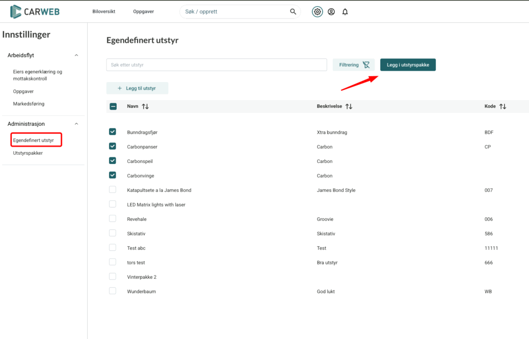Focus the Søk etter utstyr field
529x339 pixels.
point(216,65)
